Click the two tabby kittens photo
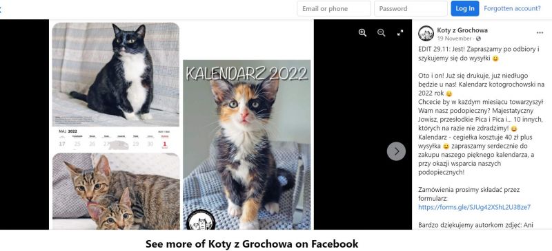Viewport: 552px width, 251px height. 116,191
